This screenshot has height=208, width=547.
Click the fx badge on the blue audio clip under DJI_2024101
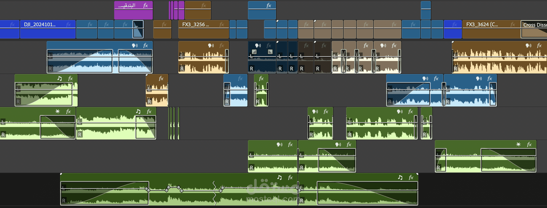click(146, 45)
